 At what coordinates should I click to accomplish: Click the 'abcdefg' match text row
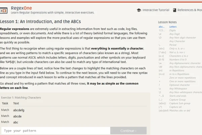click(19, 110)
